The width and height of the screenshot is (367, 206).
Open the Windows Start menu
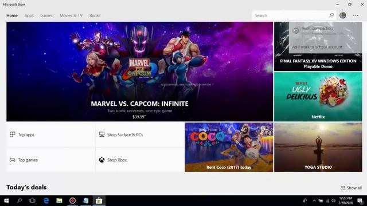(6, 201)
